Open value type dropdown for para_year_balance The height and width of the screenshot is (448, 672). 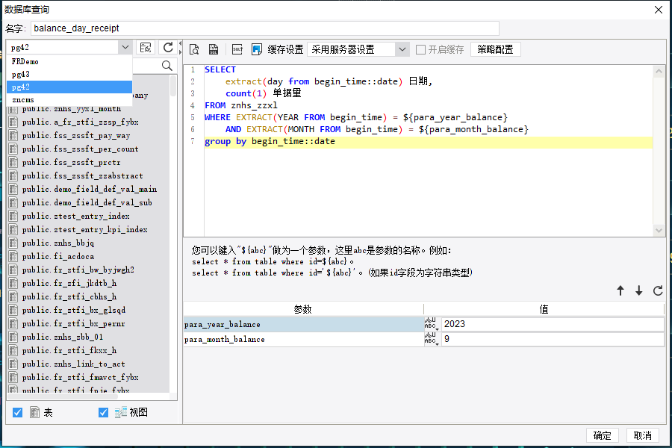(432, 324)
